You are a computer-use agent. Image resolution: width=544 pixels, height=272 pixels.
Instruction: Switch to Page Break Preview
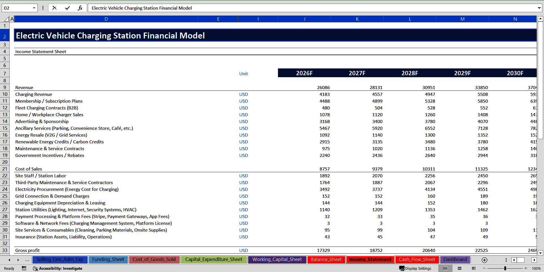click(474, 268)
